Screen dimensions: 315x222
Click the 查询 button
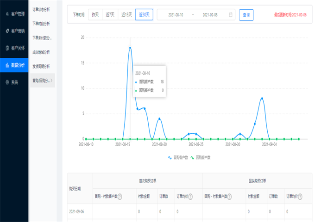point(246,15)
